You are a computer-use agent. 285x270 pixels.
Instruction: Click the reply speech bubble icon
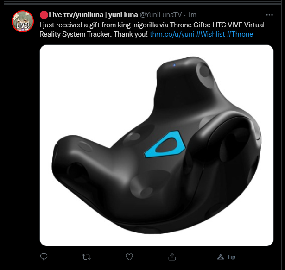coord(44,257)
